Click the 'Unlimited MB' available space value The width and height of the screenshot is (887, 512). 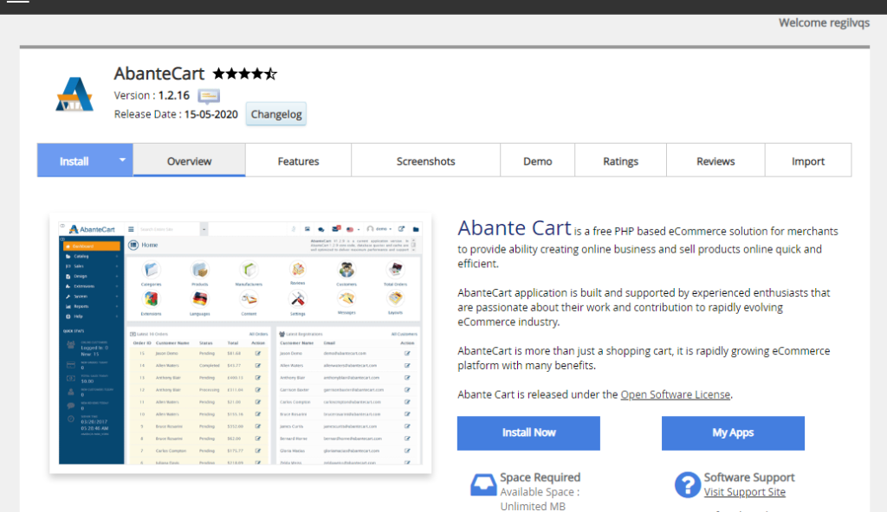point(533,506)
